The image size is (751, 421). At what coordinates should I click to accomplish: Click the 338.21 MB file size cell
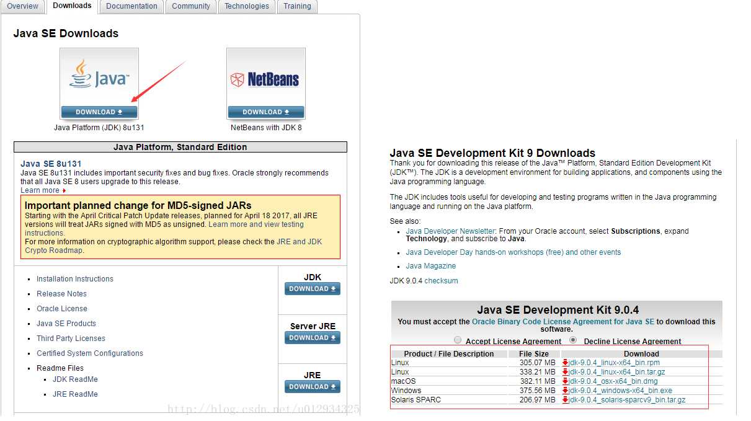(537, 372)
